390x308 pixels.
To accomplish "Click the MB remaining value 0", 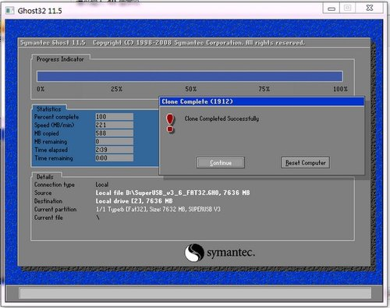I will 114,141.
